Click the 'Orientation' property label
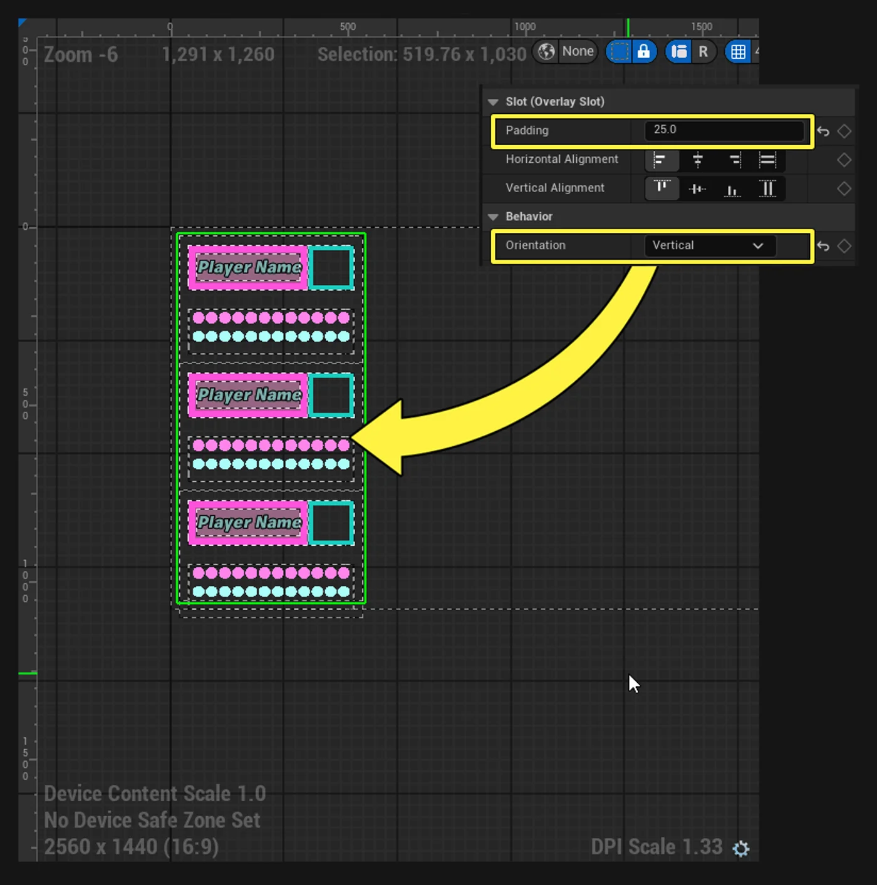Image resolution: width=877 pixels, height=885 pixels. pyautogui.click(x=536, y=245)
